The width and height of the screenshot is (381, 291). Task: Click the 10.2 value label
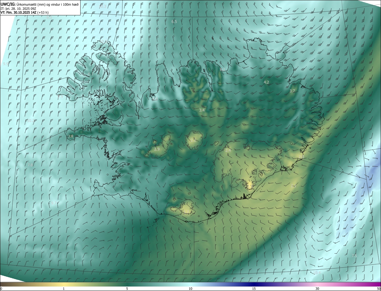point(31,121)
